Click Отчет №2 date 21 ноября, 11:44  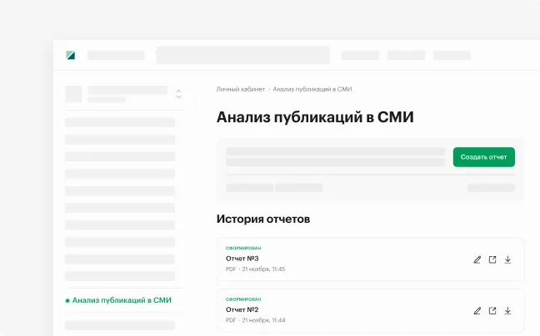263,320
